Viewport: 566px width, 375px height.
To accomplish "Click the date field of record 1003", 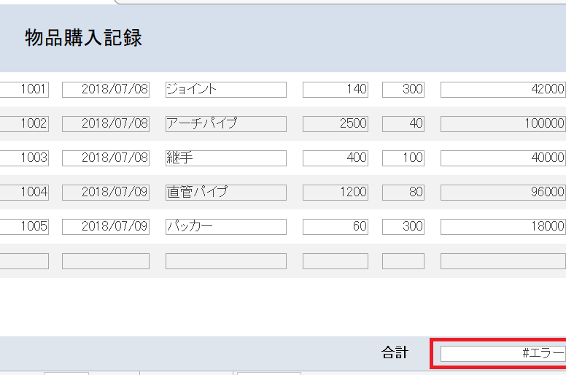I will (x=105, y=158).
